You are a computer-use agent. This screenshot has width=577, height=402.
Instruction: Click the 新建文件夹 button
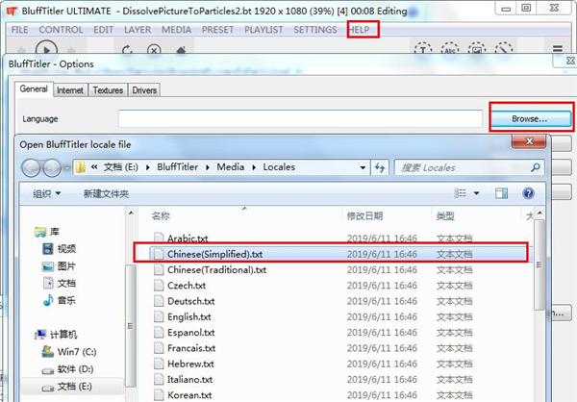tap(106, 193)
